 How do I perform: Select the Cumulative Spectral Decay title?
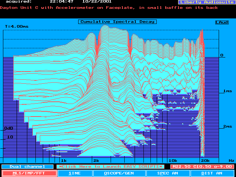click(x=117, y=22)
